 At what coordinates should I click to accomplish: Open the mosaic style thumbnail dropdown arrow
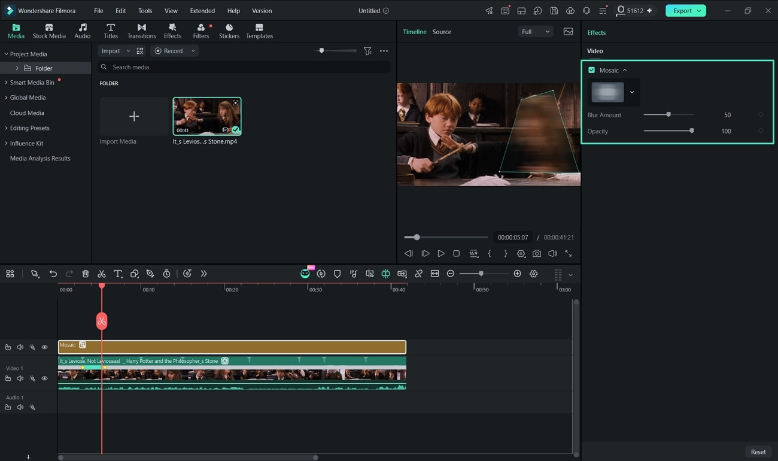(632, 92)
